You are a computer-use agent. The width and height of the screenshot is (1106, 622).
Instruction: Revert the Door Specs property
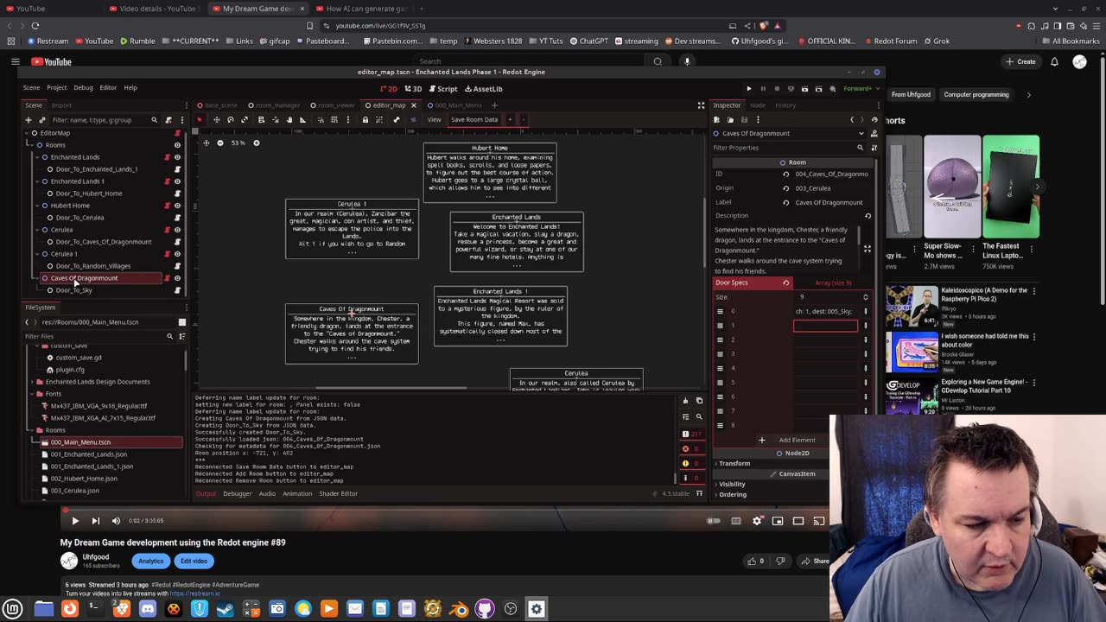point(785,282)
